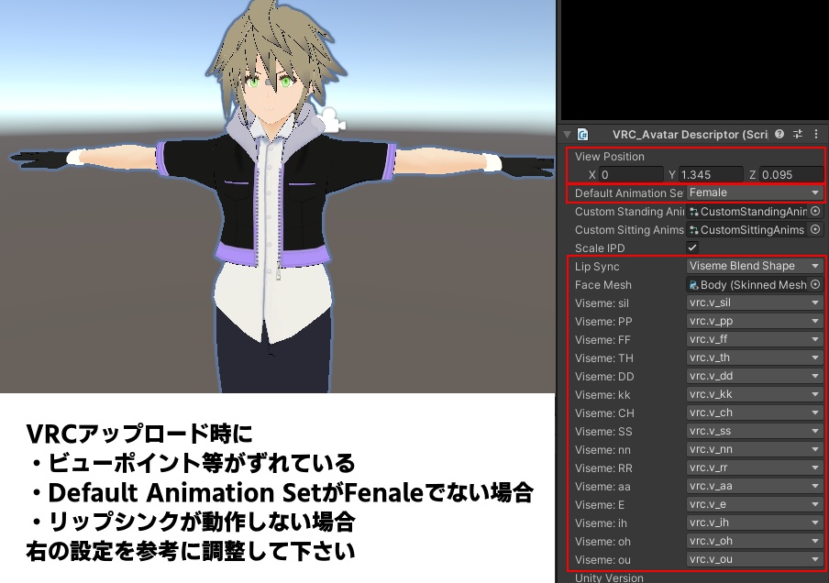Open object picker for Custom Standing Anims
Viewport: 829px width, 583px height.
(x=814, y=212)
